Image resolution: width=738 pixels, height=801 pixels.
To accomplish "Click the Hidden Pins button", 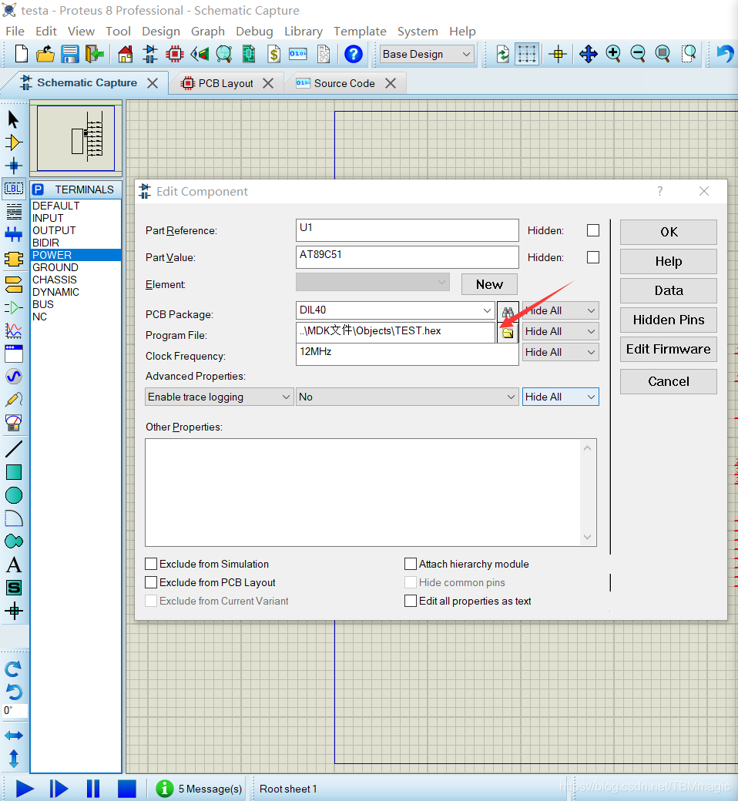I will click(x=669, y=320).
